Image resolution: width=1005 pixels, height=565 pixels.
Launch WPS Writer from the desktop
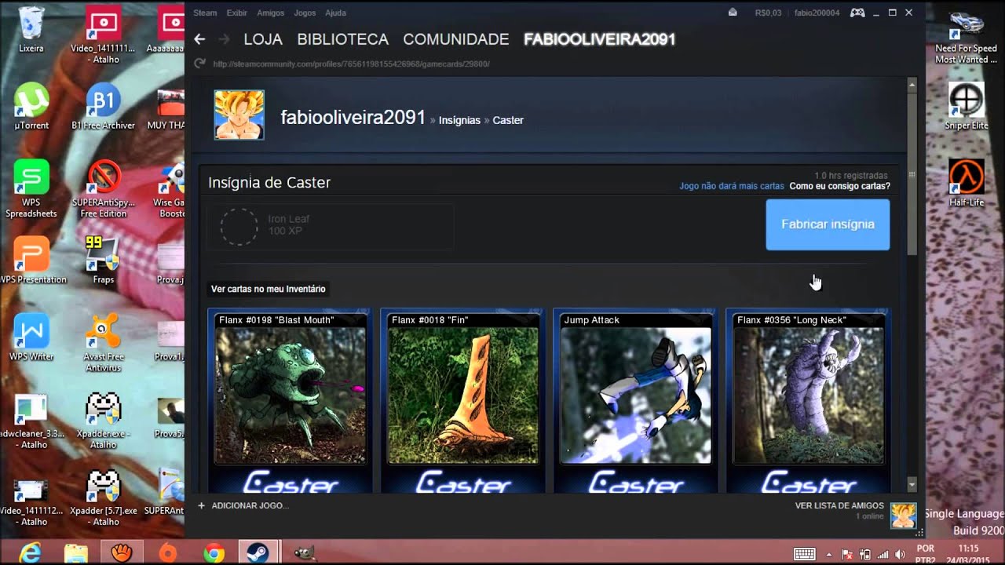click(31, 337)
